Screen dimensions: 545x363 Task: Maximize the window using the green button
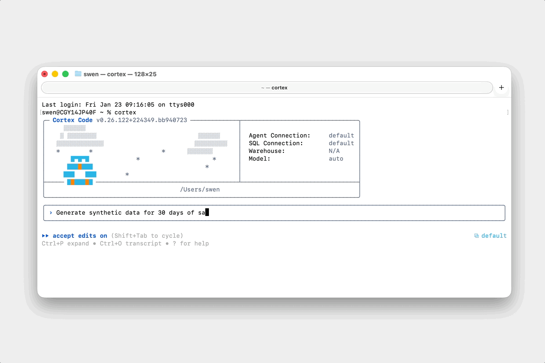(x=65, y=74)
